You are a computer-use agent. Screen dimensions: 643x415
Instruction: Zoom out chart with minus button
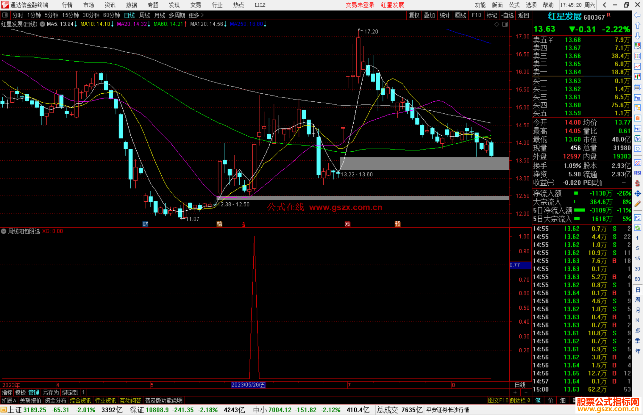point(526,392)
